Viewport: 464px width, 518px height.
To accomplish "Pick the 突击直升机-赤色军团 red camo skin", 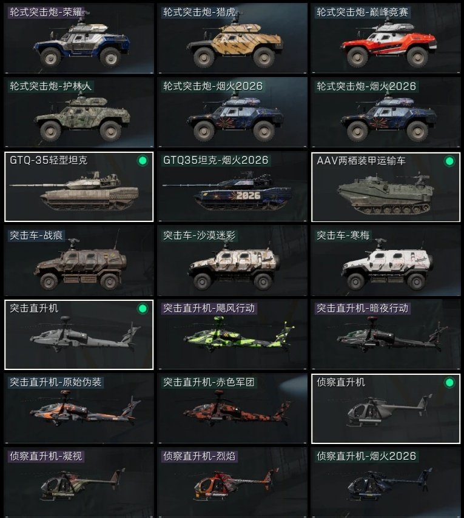I will click(x=232, y=408).
